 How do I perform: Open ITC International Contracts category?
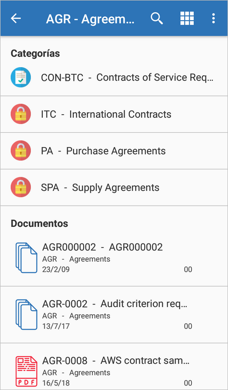pyautogui.click(x=114, y=114)
